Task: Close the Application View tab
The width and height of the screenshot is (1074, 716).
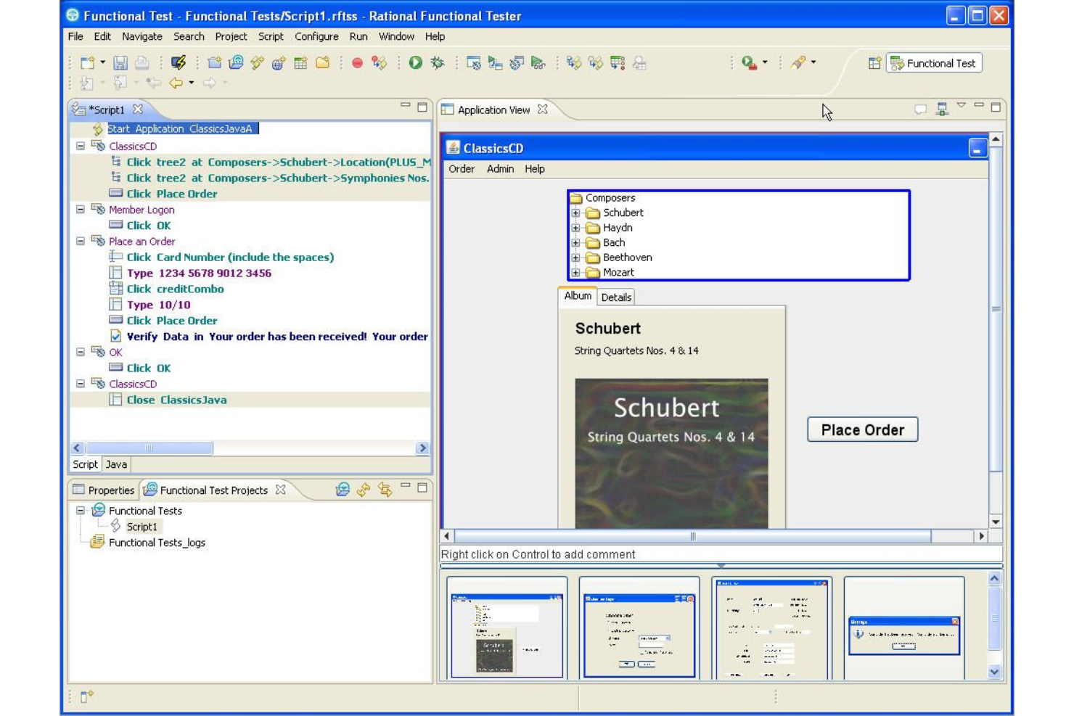Action: [542, 110]
